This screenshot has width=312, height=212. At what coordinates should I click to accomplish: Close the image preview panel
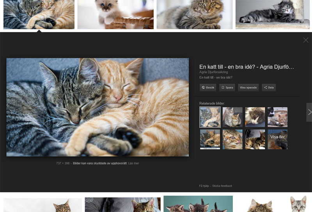pyautogui.click(x=306, y=40)
